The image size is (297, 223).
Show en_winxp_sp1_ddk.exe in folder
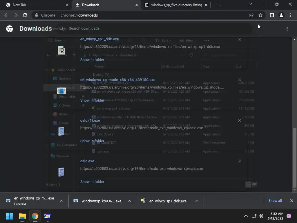pyautogui.click(x=92, y=60)
